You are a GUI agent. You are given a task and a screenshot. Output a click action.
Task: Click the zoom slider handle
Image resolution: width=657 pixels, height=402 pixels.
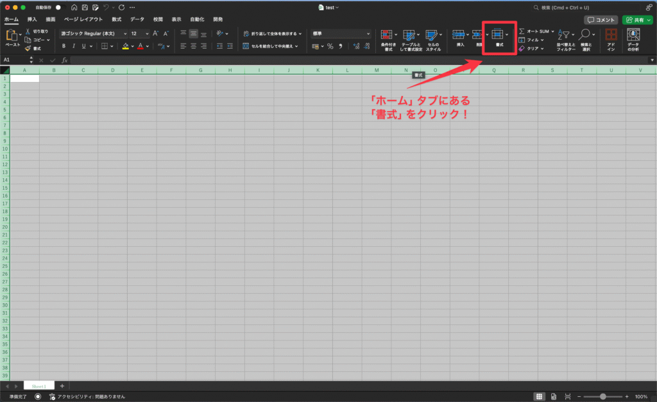[x=603, y=397]
